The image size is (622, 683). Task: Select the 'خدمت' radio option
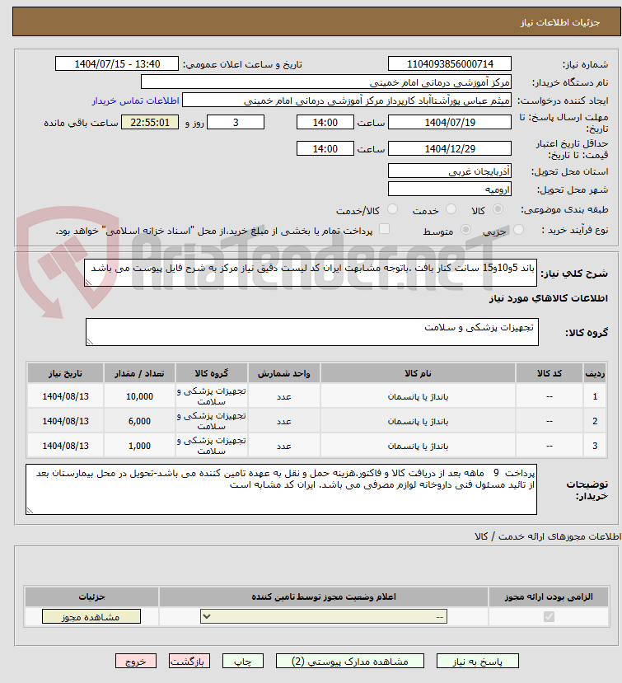451,209
